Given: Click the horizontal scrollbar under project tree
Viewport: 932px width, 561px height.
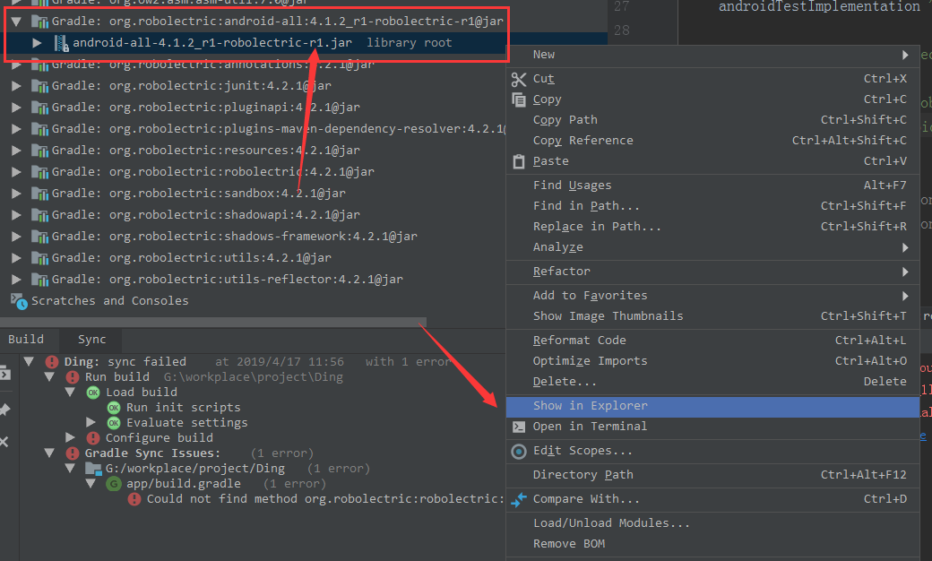Looking at the screenshot, I should [213, 322].
